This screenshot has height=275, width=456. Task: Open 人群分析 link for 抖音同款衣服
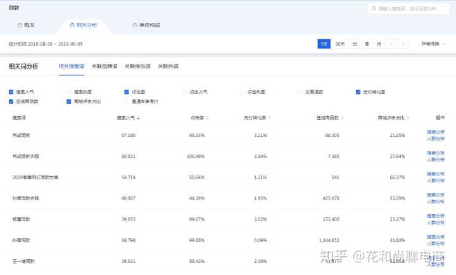435,201
